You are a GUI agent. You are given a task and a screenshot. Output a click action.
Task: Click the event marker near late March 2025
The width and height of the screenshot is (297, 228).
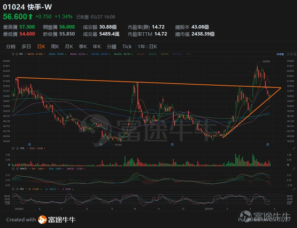tap(268, 144)
